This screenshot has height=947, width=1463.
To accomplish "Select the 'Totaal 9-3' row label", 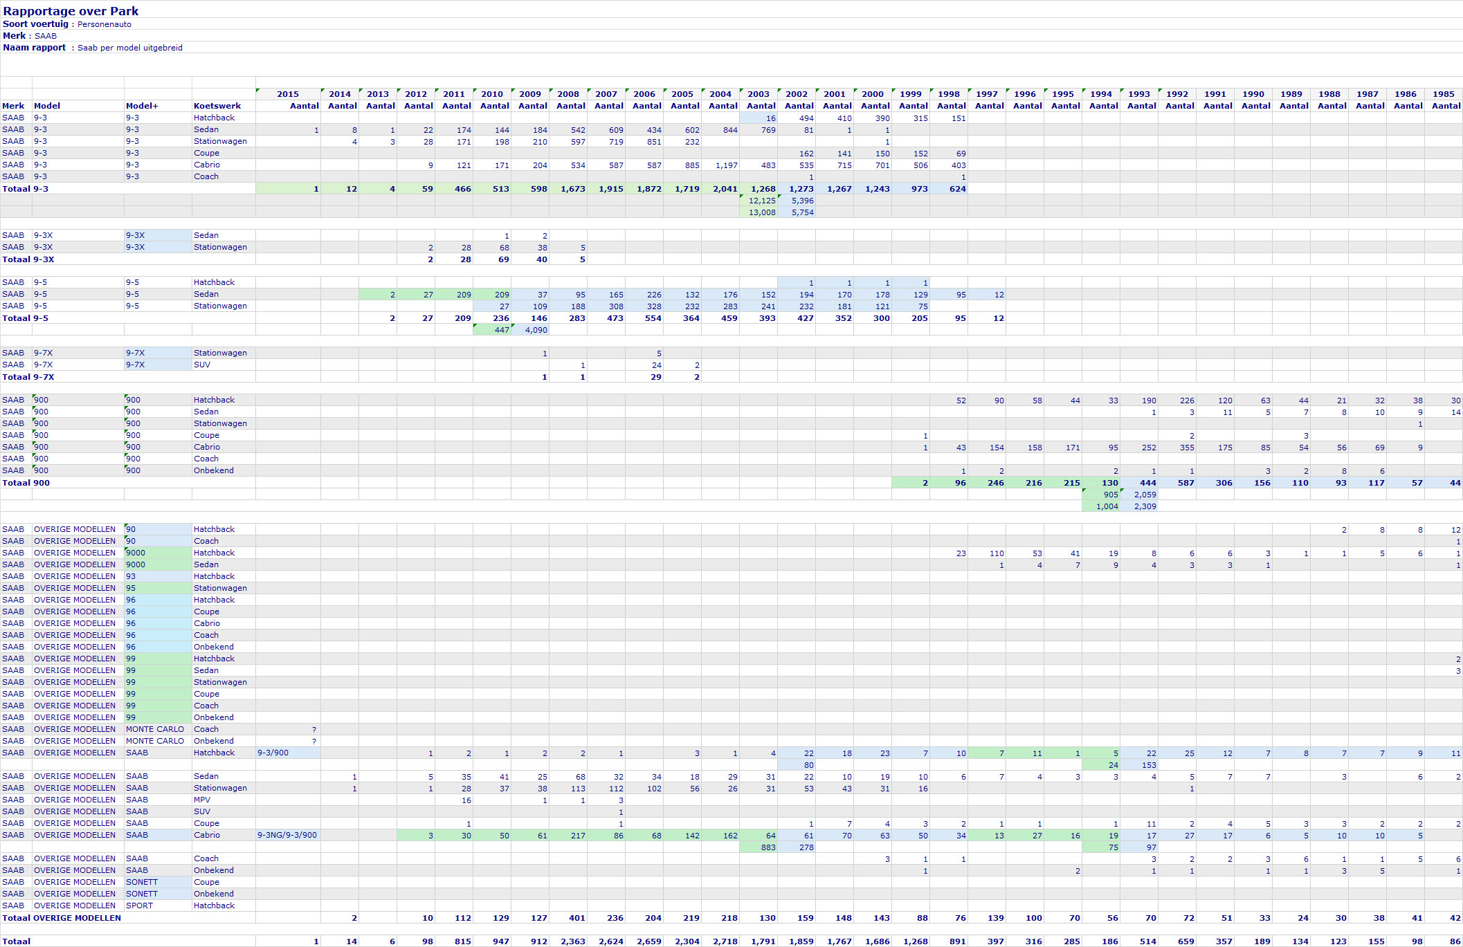I will 26,189.
